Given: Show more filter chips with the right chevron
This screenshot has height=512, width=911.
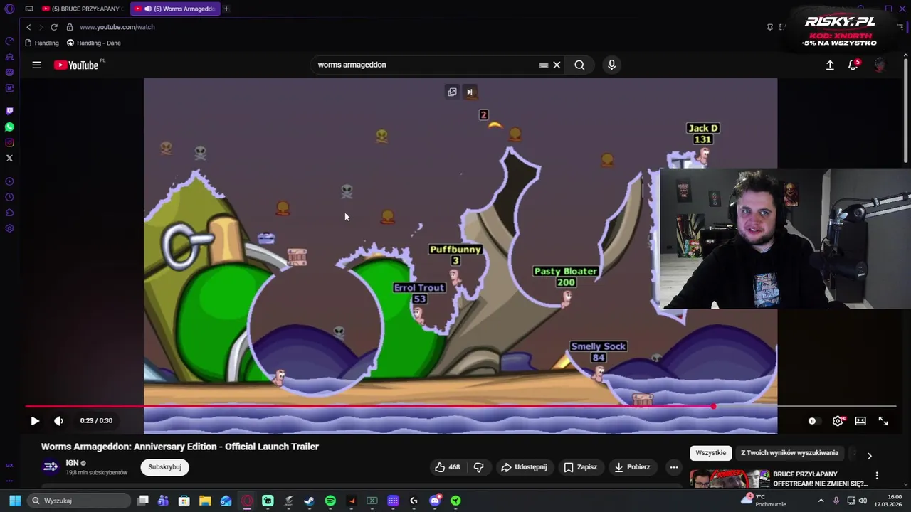Looking at the screenshot, I should [x=869, y=456].
